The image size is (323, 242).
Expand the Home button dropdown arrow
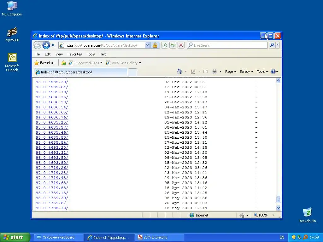point(186,72)
